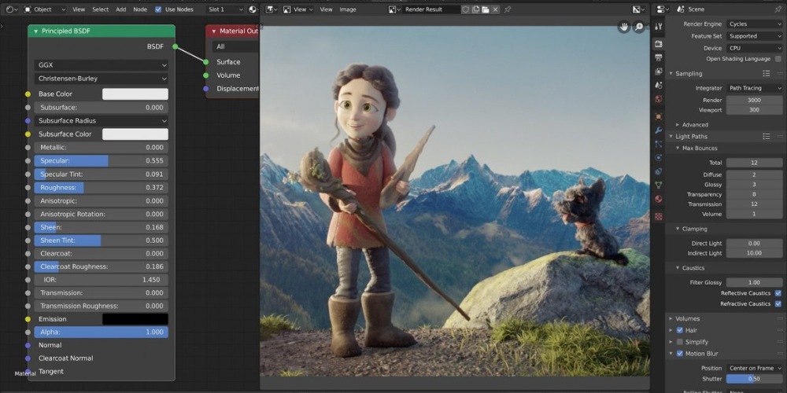
Task: Click the Sampling presets list icon
Action: tap(767, 73)
